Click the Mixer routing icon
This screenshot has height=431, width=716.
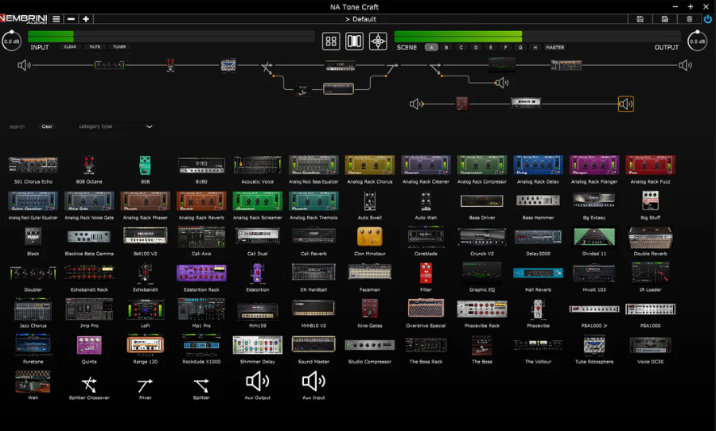[145, 386]
